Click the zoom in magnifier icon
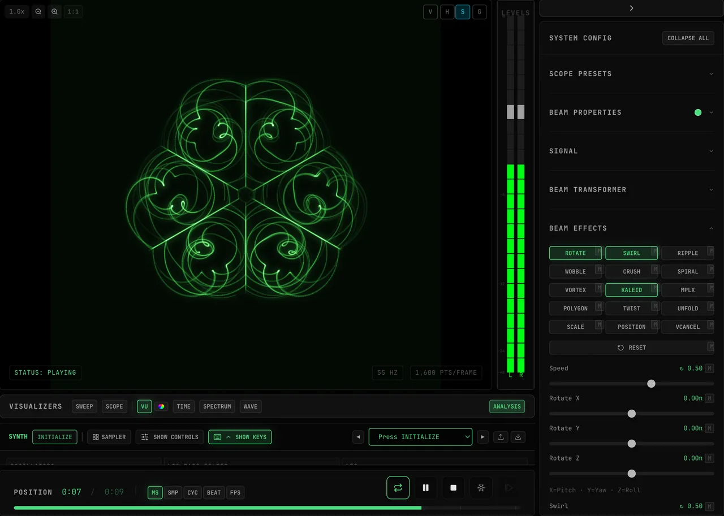Viewport: 724px width, 516px height. [54, 11]
